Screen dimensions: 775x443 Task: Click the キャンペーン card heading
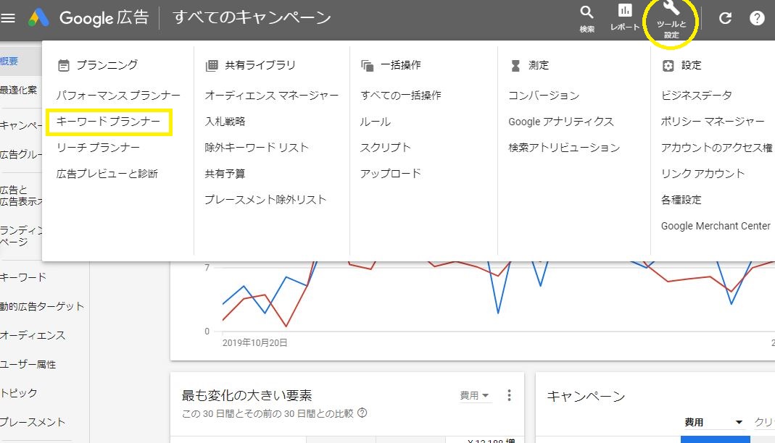tap(587, 396)
